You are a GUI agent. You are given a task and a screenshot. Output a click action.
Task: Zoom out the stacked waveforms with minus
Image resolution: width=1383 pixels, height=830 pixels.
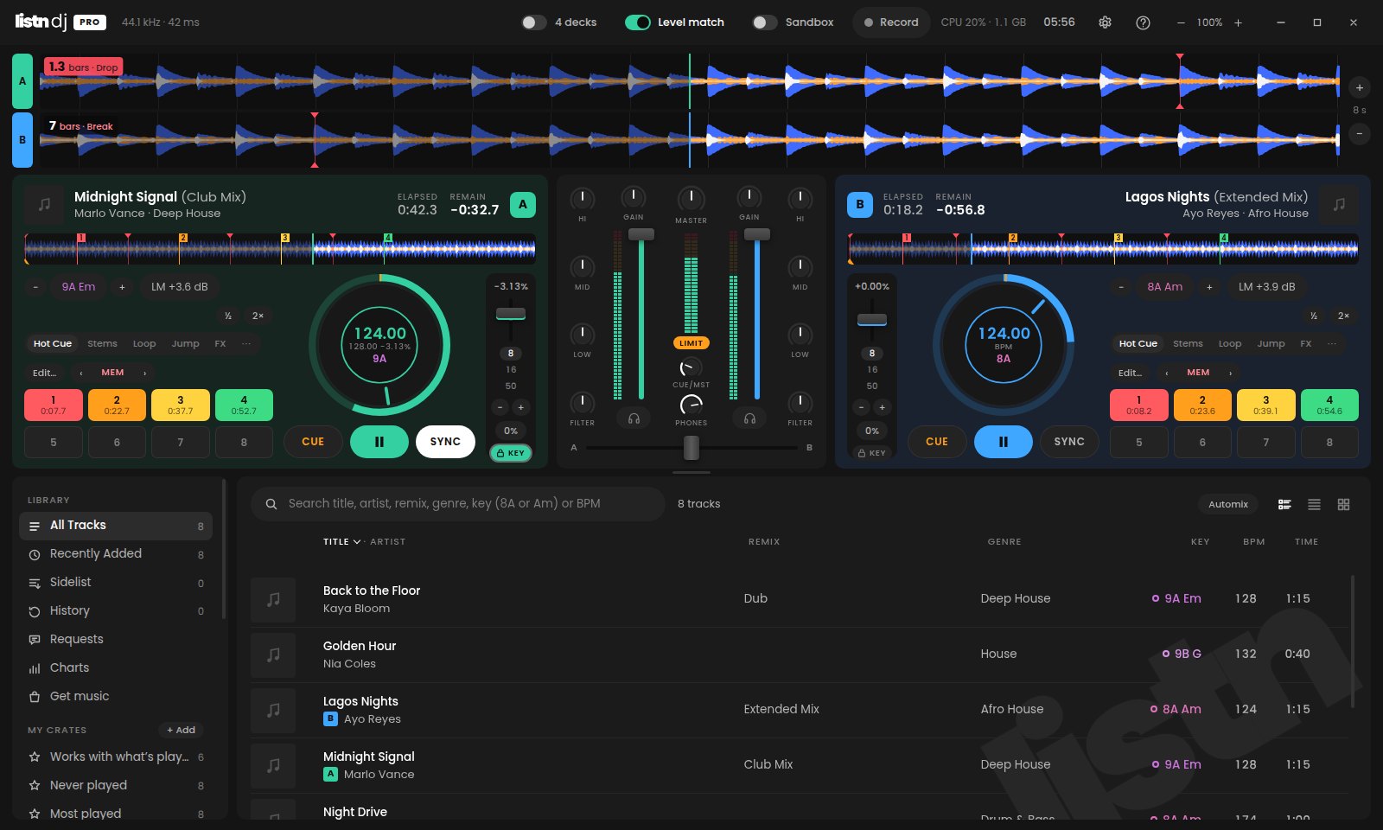point(1360,134)
